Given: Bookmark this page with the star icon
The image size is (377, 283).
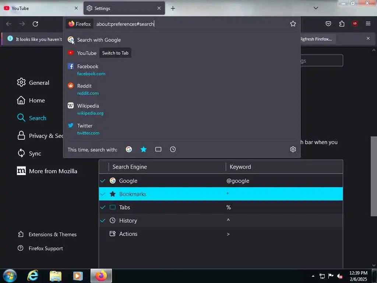Looking at the screenshot, I should point(293,24).
